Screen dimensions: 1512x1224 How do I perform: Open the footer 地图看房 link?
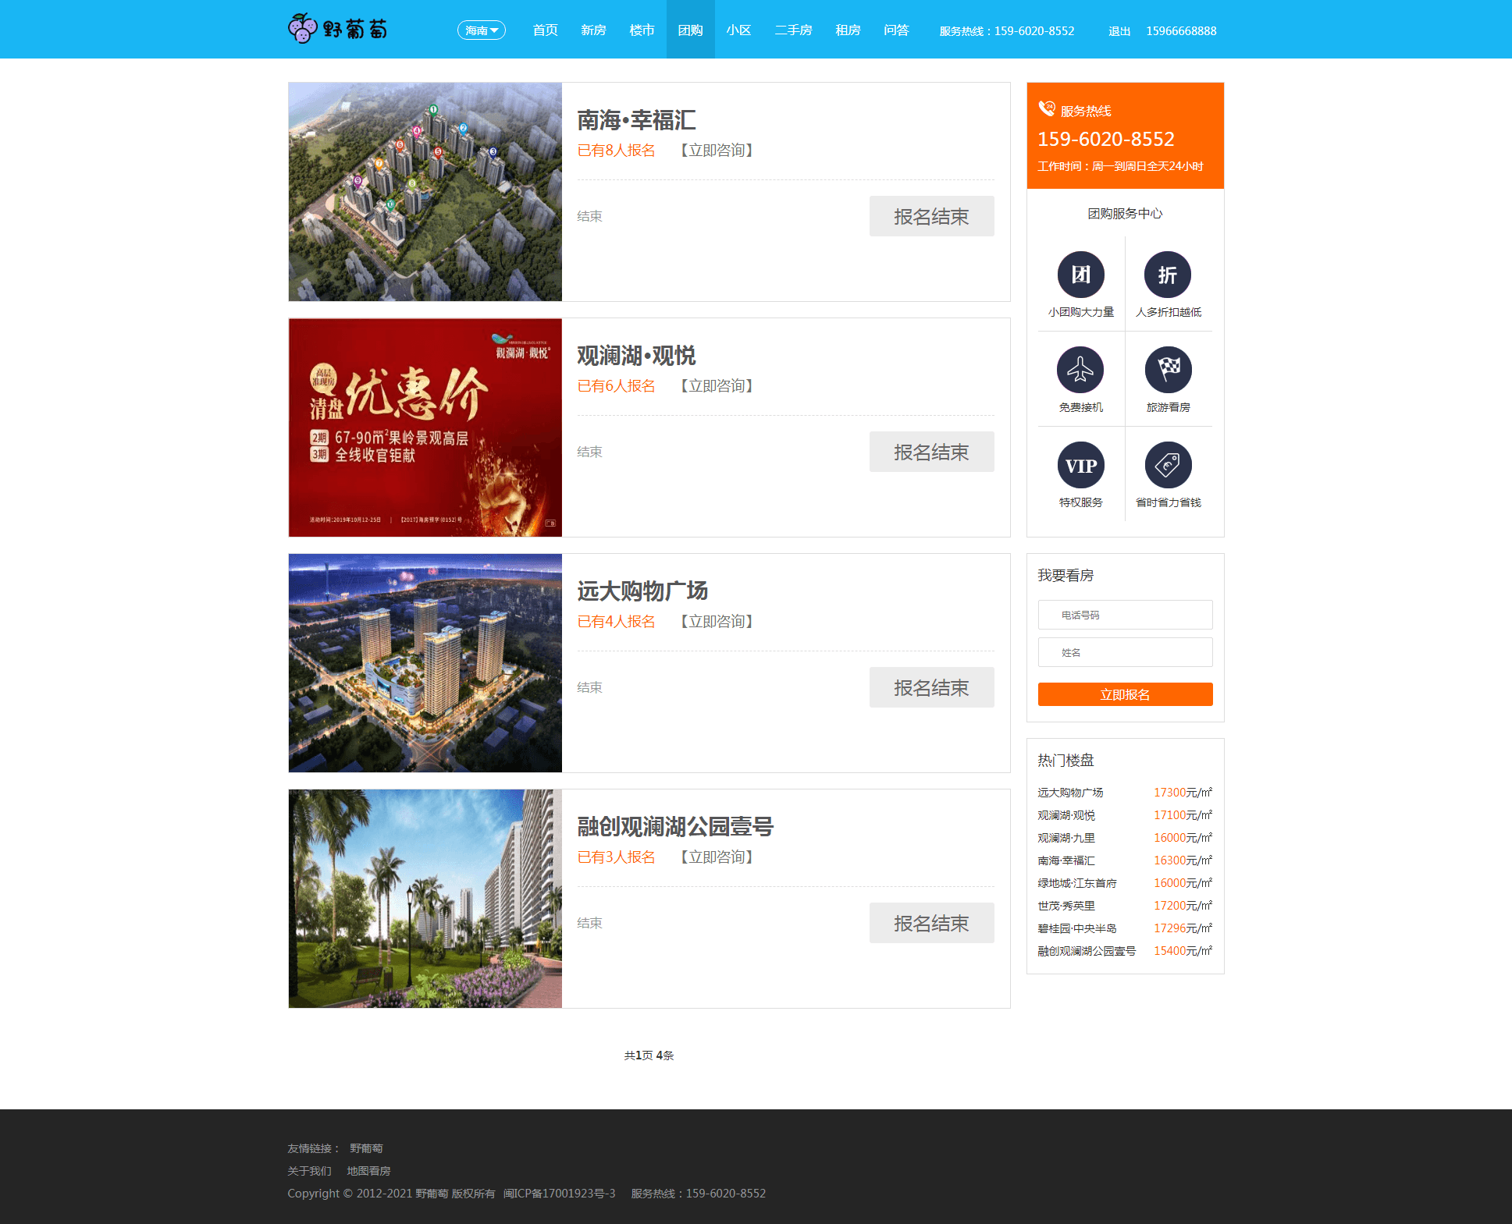coord(368,1171)
